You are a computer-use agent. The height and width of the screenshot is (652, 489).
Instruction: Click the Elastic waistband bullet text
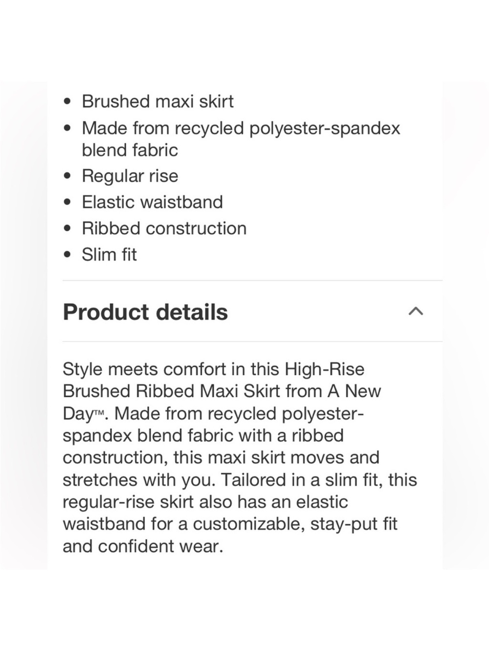tap(152, 202)
